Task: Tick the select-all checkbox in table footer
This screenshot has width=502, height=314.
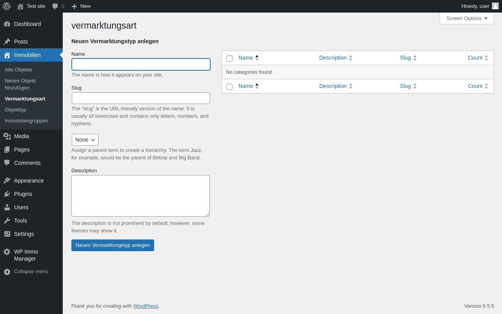Action: click(229, 87)
